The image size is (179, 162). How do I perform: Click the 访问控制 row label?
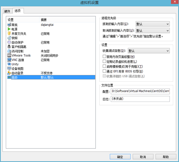click(x=17, y=51)
